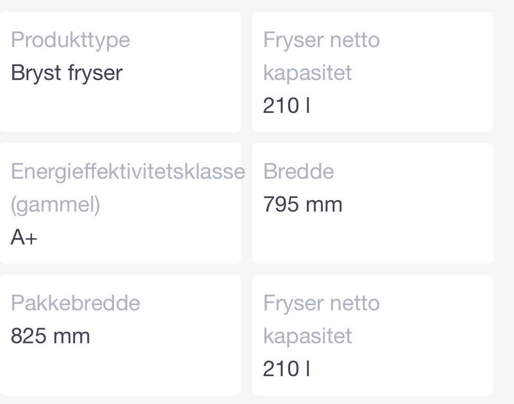The height and width of the screenshot is (404, 514).
Task: Select '210 l' above the Bredde card
Action: pos(286,106)
